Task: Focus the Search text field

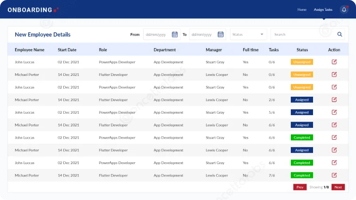Action: (x=302, y=34)
